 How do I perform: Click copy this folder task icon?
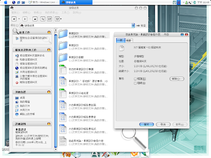pos(17,64)
